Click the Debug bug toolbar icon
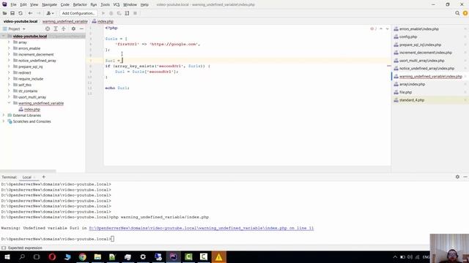The height and width of the screenshot is (263, 469). tap(111, 13)
